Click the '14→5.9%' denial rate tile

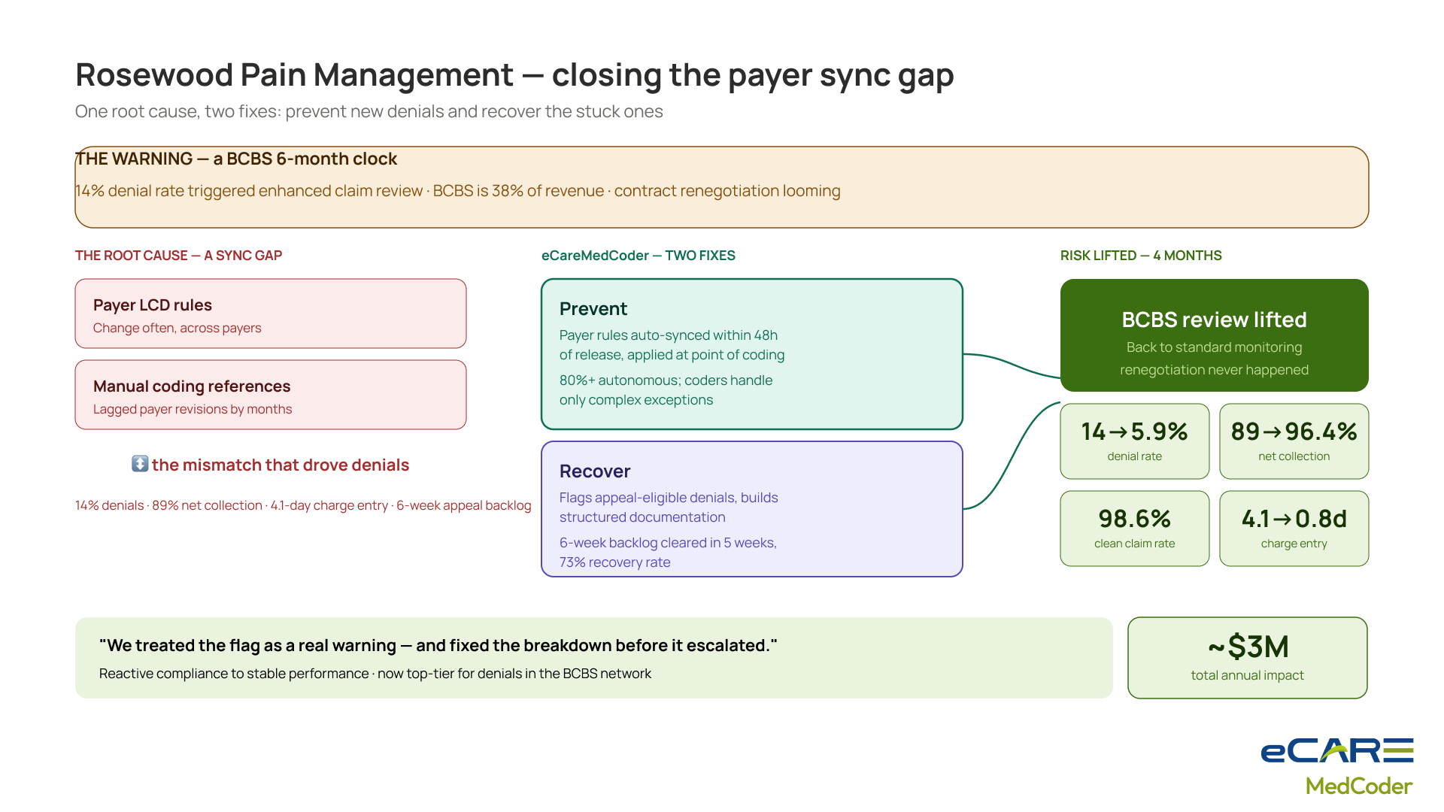(1134, 441)
